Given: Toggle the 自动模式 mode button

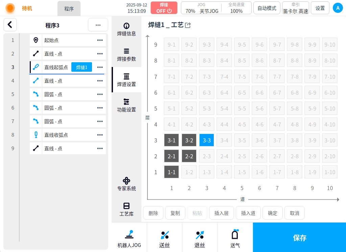Looking at the screenshot, I should coord(267,8).
